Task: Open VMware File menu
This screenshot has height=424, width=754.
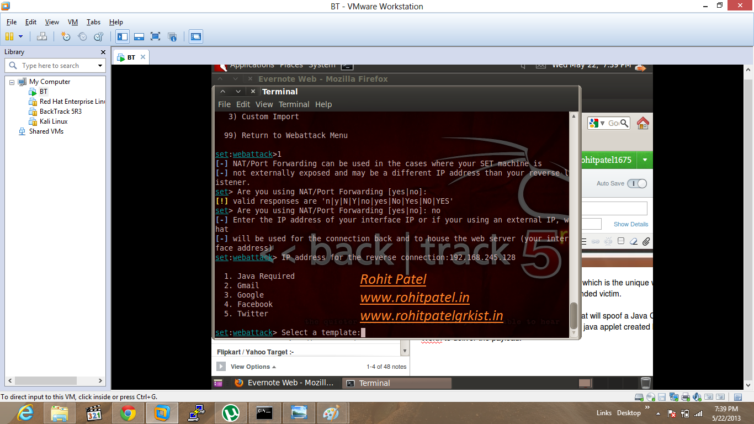Action: tap(12, 22)
